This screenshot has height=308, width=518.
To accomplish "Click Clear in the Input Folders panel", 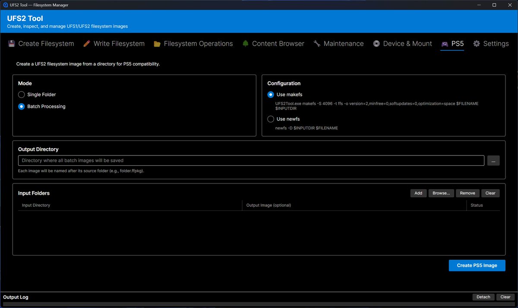I will pos(490,193).
